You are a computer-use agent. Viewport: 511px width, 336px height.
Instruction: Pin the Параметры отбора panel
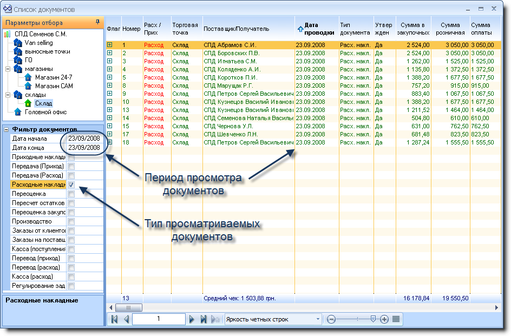pyautogui.click(x=97, y=22)
